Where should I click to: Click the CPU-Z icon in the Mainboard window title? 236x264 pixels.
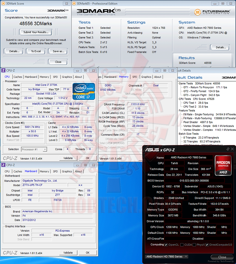click(x=3, y=165)
